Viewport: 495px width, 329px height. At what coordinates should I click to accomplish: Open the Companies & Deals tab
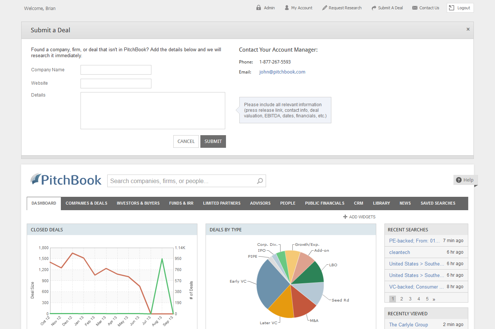(86, 203)
